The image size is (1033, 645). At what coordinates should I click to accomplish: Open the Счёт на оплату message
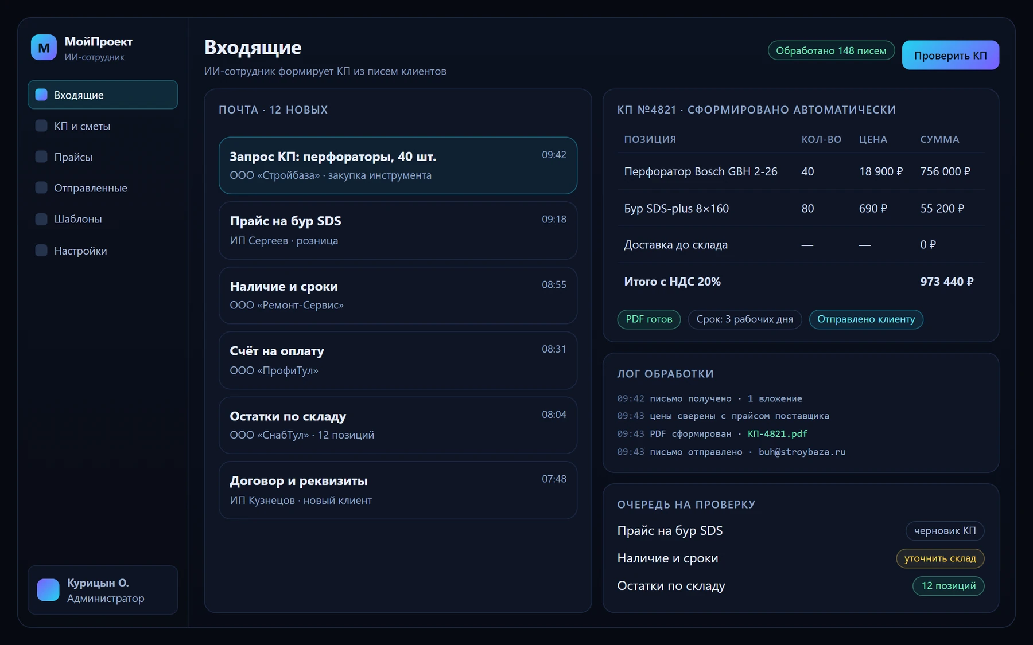pos(398,360)
